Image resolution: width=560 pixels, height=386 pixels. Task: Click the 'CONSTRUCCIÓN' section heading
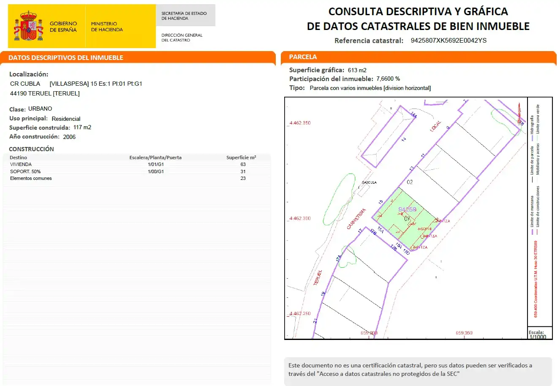click(32, 149)
